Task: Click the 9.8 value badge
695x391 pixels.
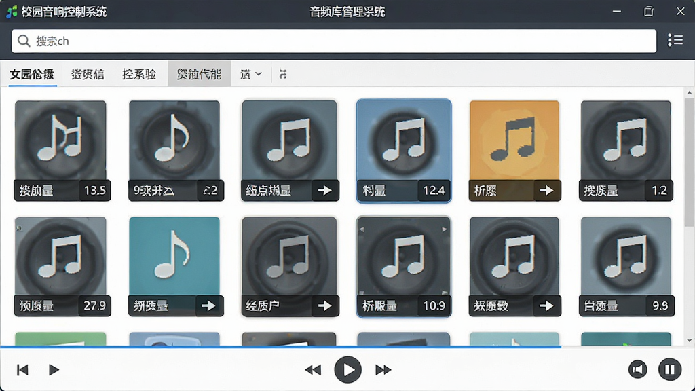Action: click(x=660, y=305)
